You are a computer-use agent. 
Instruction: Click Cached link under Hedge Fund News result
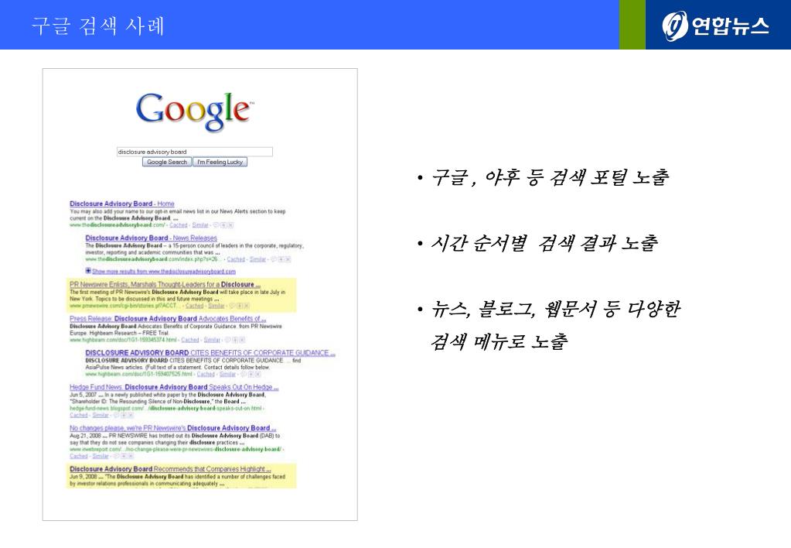click(x=79, y=415)
